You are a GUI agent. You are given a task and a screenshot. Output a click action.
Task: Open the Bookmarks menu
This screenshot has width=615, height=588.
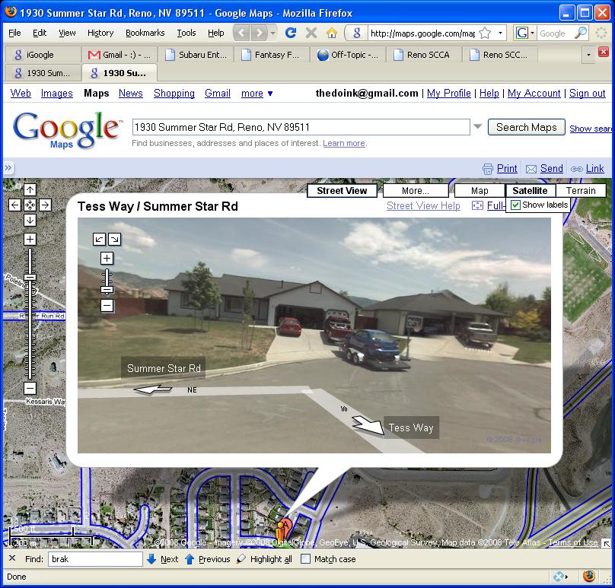click(145, 33)
